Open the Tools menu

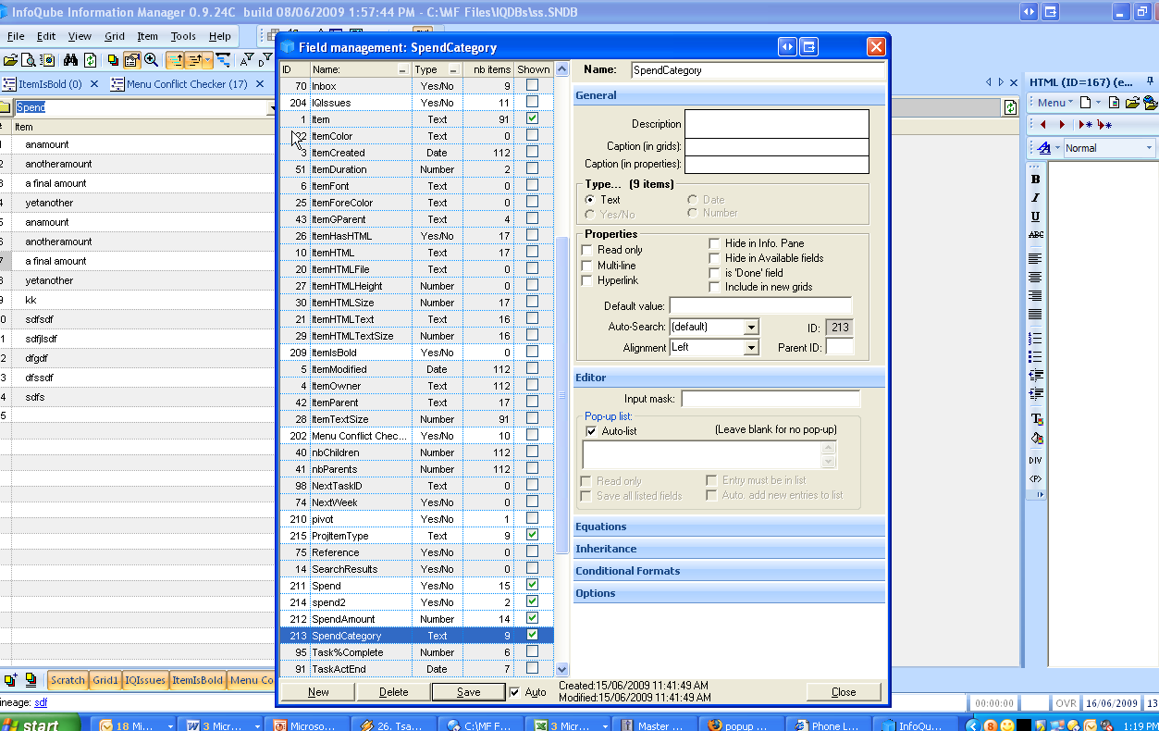183,36
